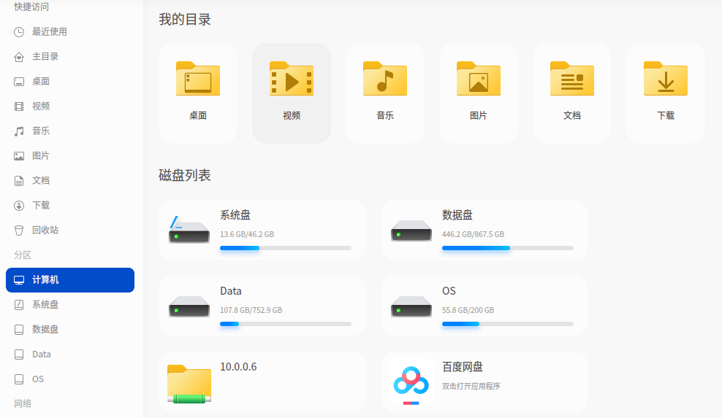The image size is (722, 418).
Task: Click the 10.0.0.6 name text
Action: pyautogui.click(x=238, y=367)
